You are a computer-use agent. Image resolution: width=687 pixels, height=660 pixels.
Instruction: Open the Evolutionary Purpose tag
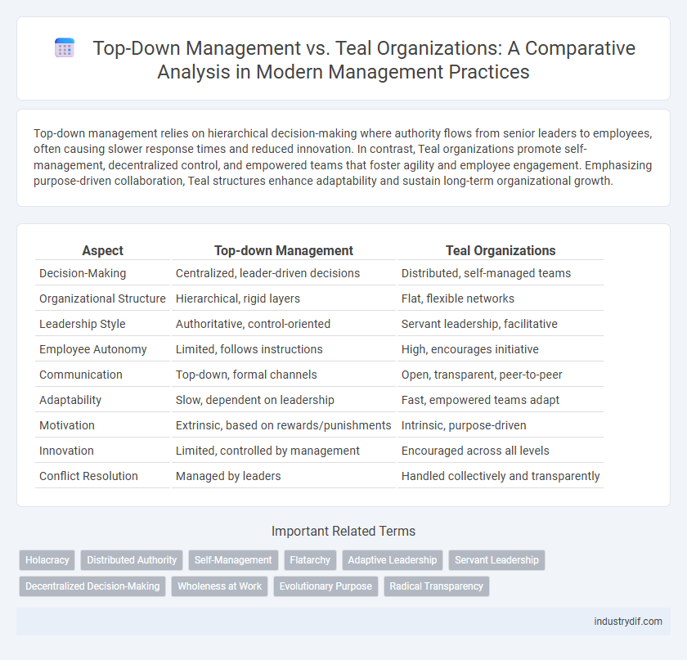coord(326,586)
